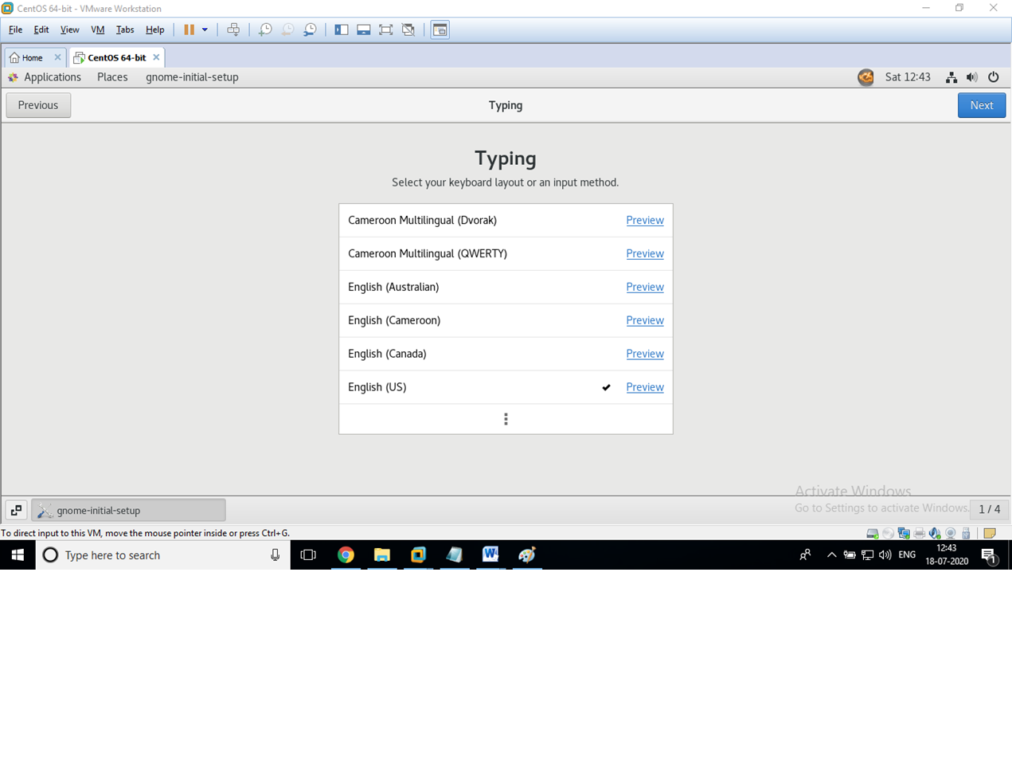1012x760 pixels.
Task: Preview the Cameroon Multilingual (QWERTY) layout
Action: (645, 254)
